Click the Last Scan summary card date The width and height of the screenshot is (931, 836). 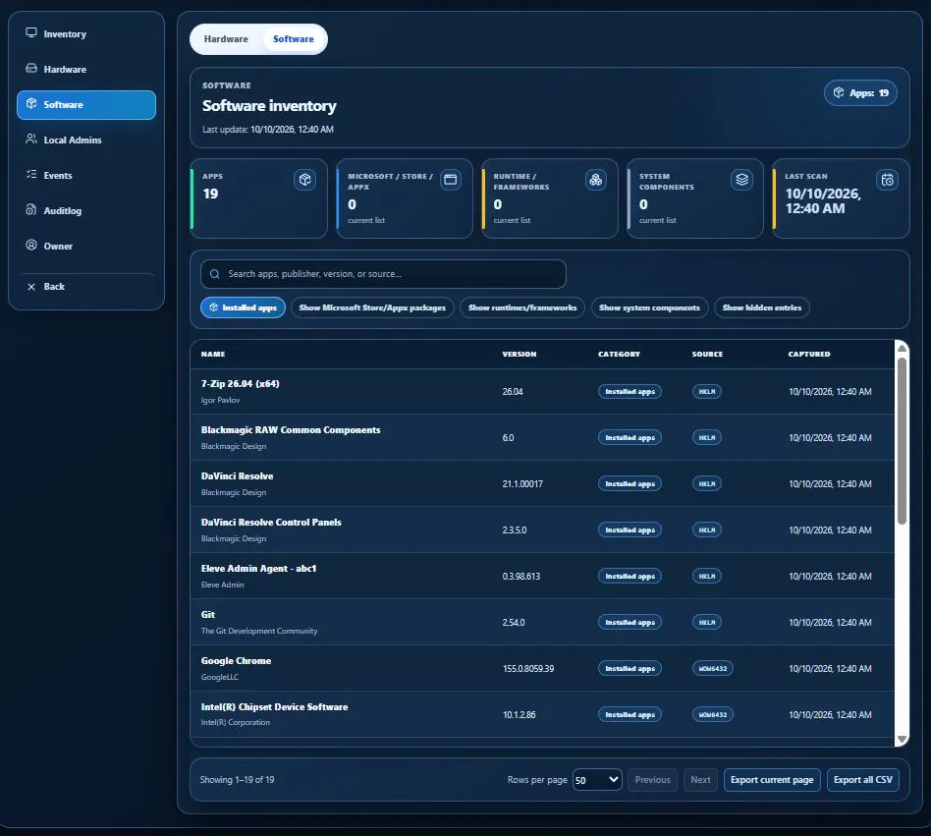tap(823, 200)
